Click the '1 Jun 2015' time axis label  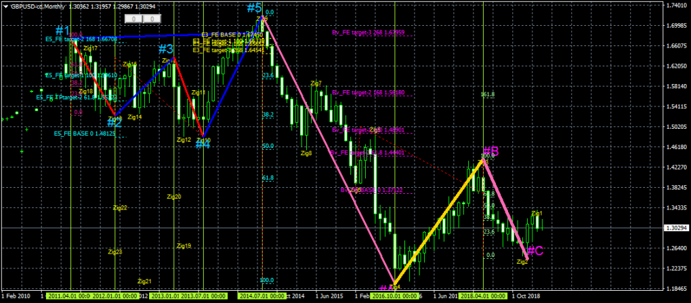pos(330,296)
